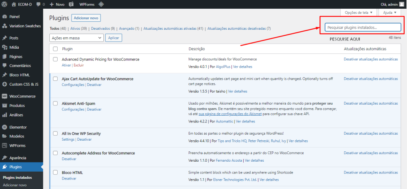
Task: Click the WooCommerce sidebar icon
Action: click(4, 96)
